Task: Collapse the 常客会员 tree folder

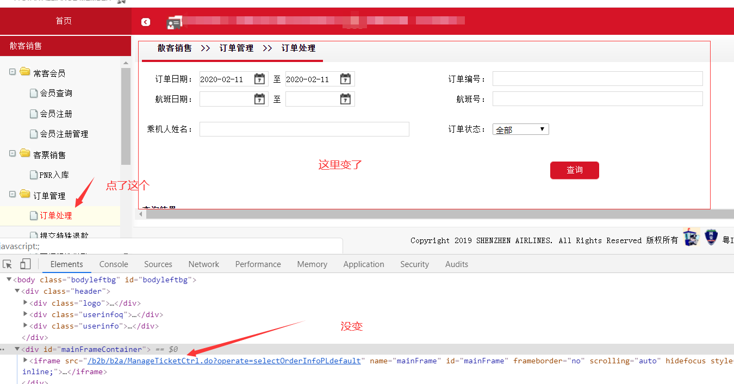Action: tap(13, 72)
